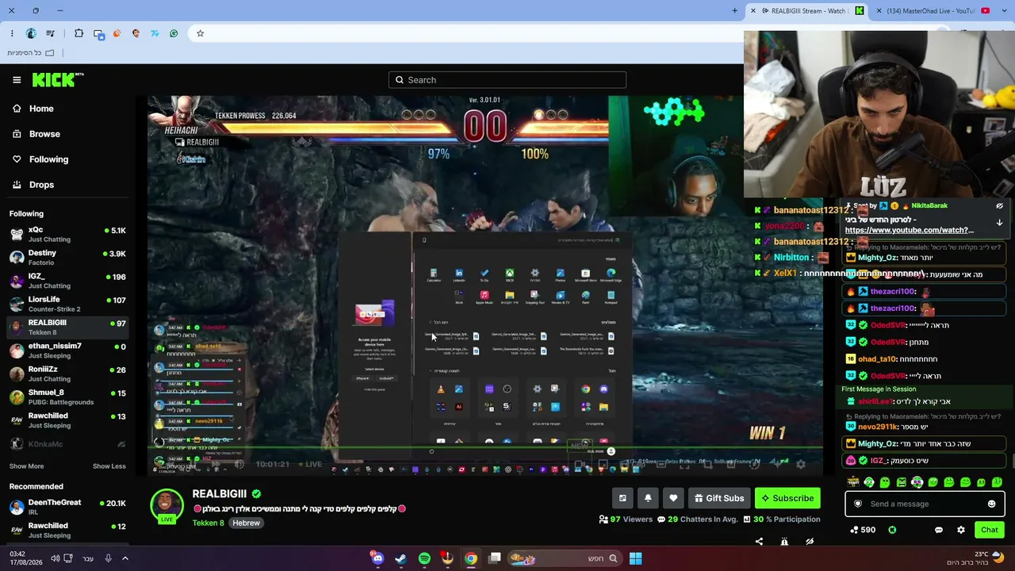Open the Chrome profile avatar

31,33
